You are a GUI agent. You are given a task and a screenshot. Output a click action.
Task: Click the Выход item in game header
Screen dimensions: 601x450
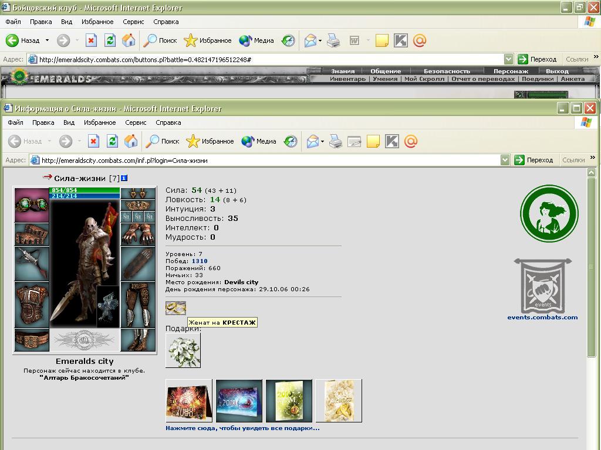(x=558, y=71)
